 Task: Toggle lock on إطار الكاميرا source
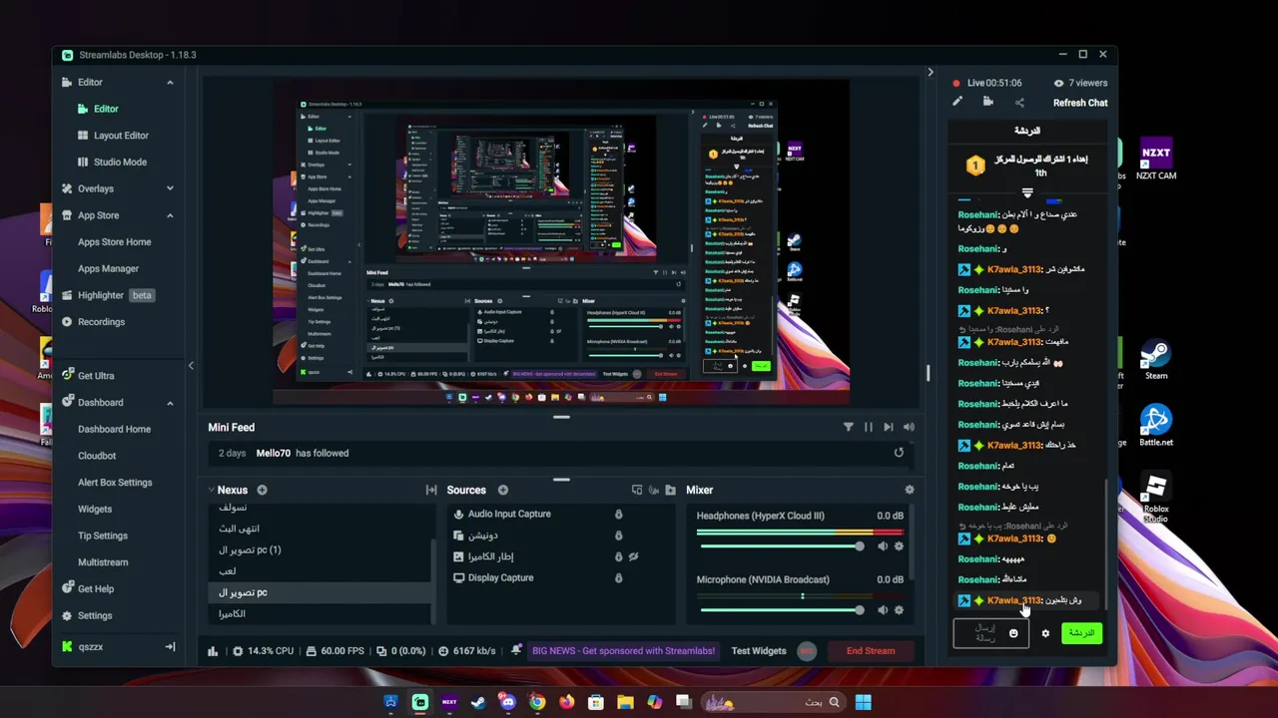point(618,556)
